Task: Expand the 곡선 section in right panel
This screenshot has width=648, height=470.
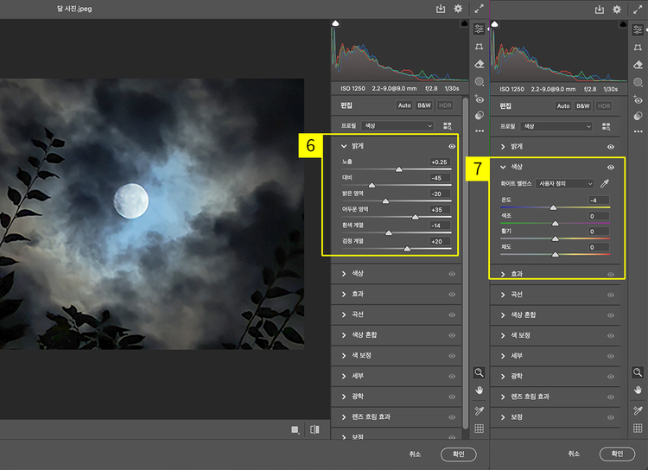Action: point(503,295)
